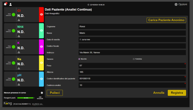This screenshot has width=193, height=110.
Task: Click the Altezza field showing 165
Action: pos(132,72)
